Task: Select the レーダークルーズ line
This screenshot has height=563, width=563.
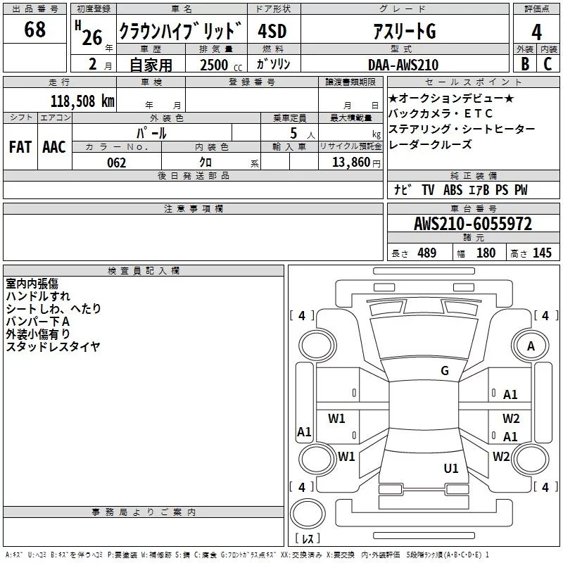Action: (x=430, y=145)
